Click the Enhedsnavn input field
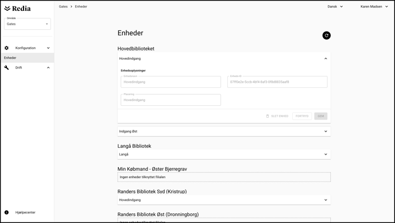The image size is (395, 223). pyautogui.click(x=171, y=82)
